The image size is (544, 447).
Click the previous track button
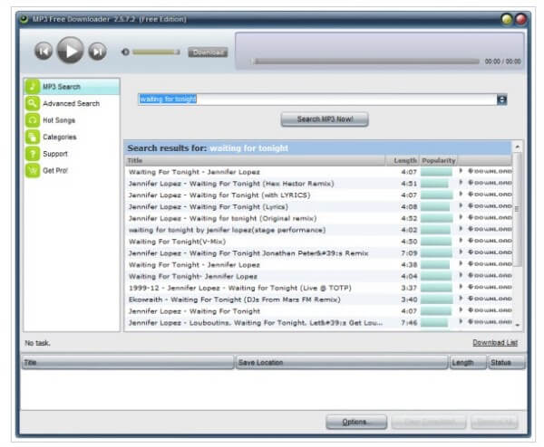coord(44,52)
